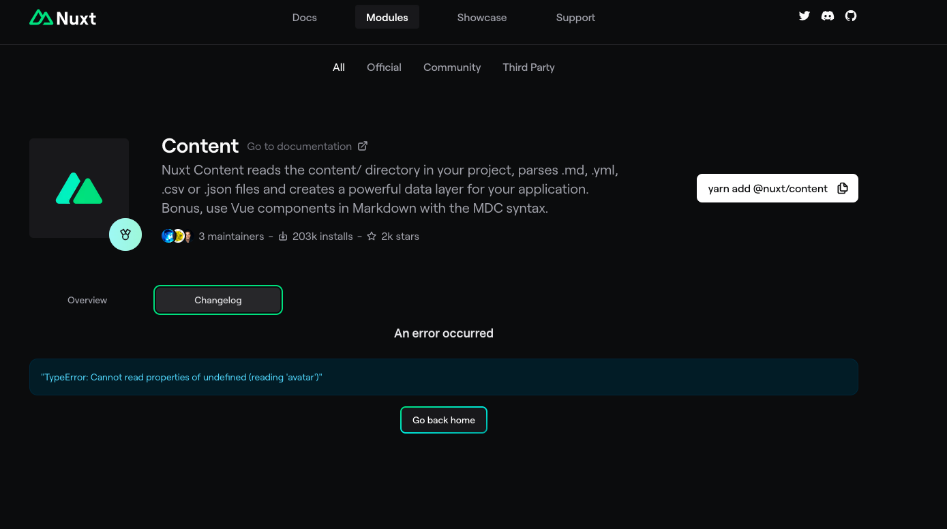Click the first maintainer avatar

tap(168, 237)
